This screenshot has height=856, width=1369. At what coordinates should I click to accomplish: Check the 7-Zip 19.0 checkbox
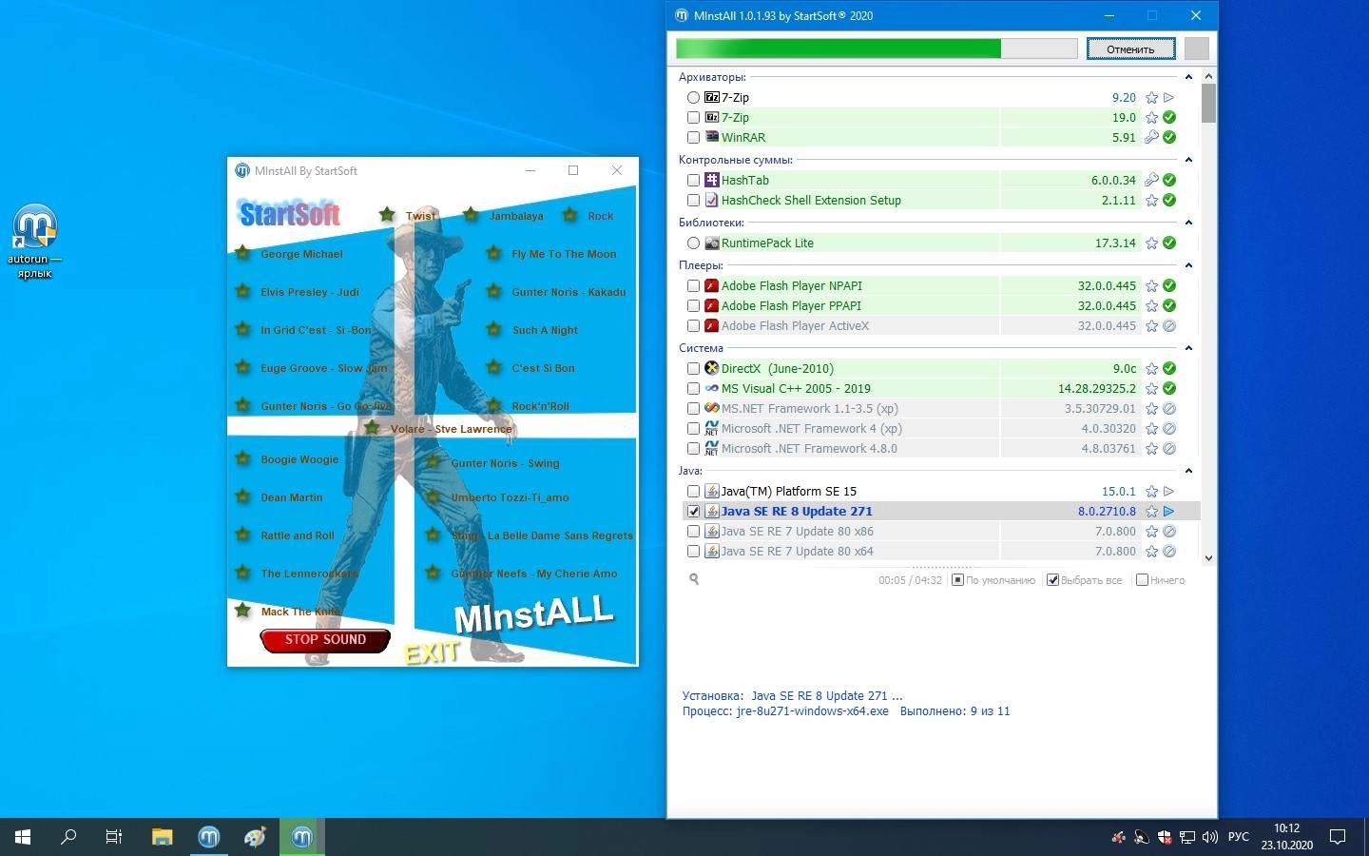pyautogui.click(x=694, y=117)
